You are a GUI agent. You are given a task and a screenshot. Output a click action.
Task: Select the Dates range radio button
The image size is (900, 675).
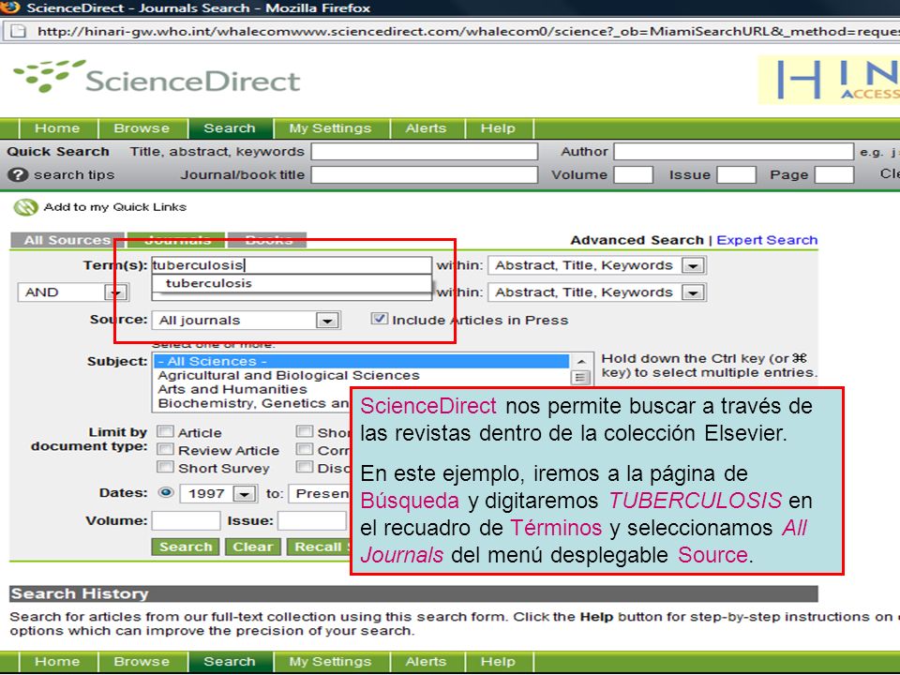166,492
